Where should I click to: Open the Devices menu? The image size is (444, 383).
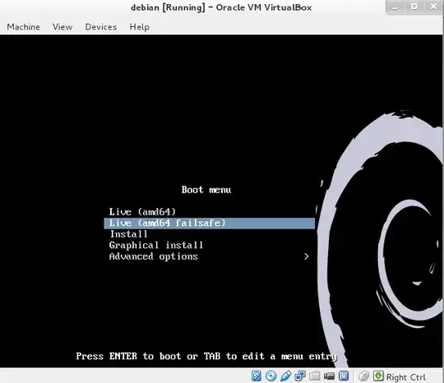(101, 27)
